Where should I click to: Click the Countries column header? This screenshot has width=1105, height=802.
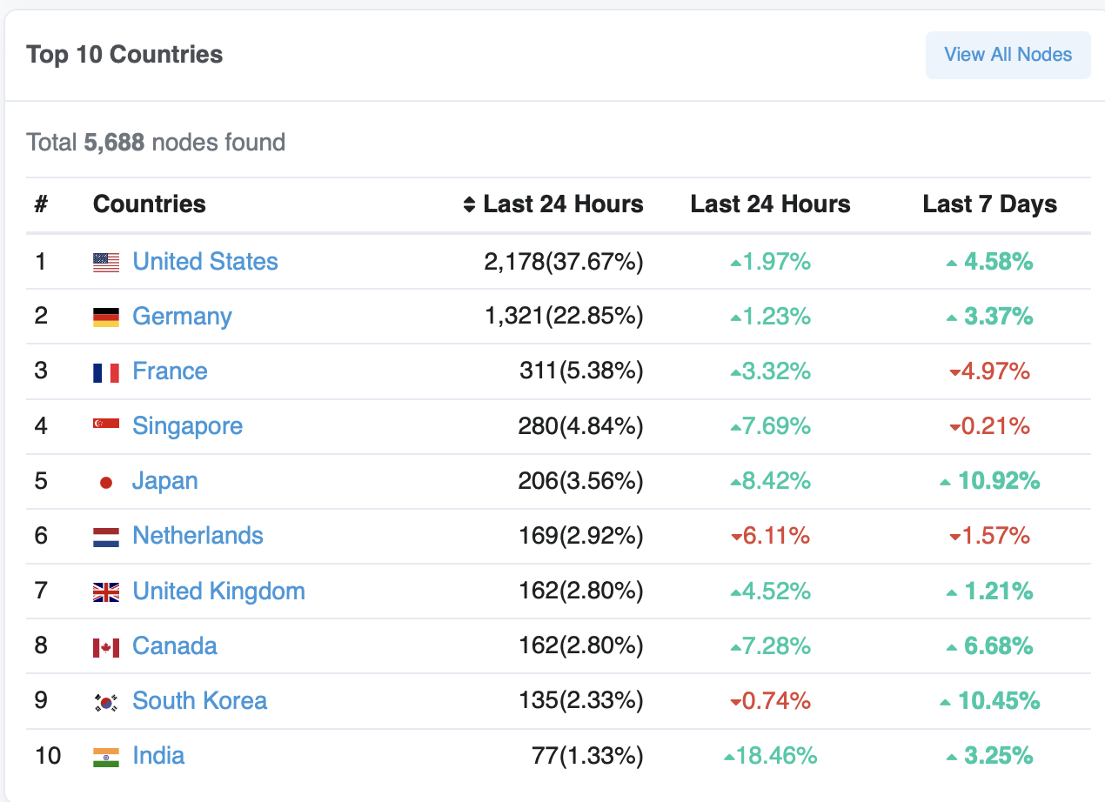[x=150, y=204]
